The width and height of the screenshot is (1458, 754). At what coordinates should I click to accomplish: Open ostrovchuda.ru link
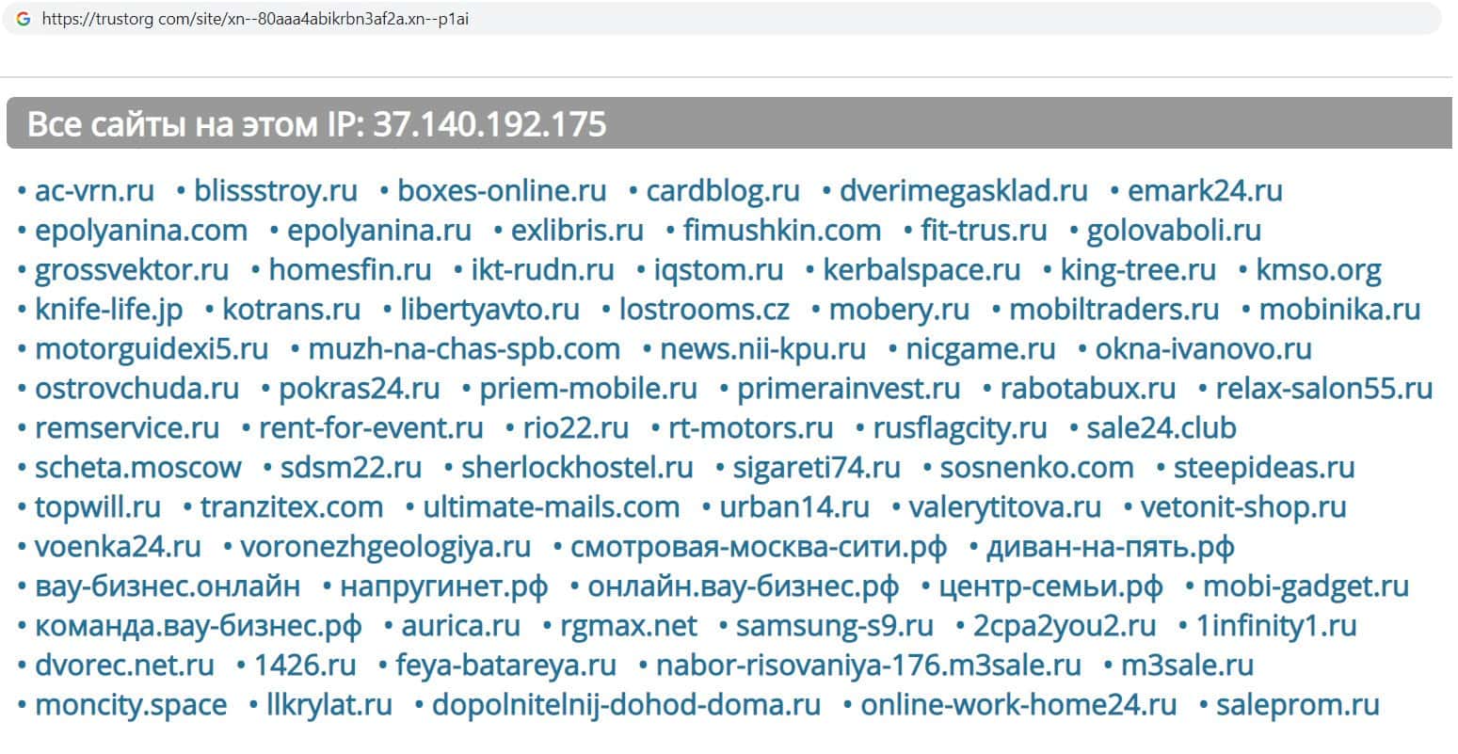click(x=137, y=389)
